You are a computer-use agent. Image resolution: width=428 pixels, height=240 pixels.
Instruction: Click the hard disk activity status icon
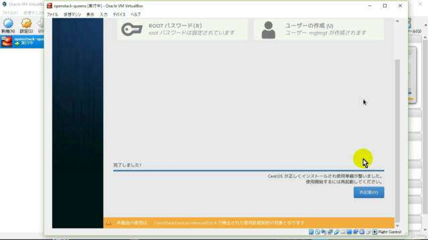311,232
